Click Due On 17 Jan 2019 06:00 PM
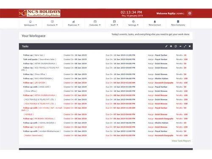Screen dimensions: 212x159 [x=120, y=78]
